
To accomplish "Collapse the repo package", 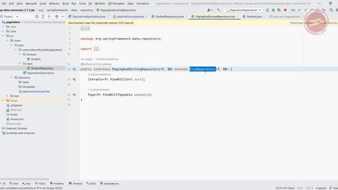I will click(x=20, y=64).
